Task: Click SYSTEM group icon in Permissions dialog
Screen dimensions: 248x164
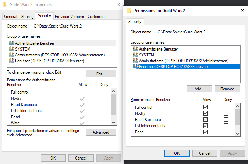Action: pyautogui.click(x=136, y=55)
